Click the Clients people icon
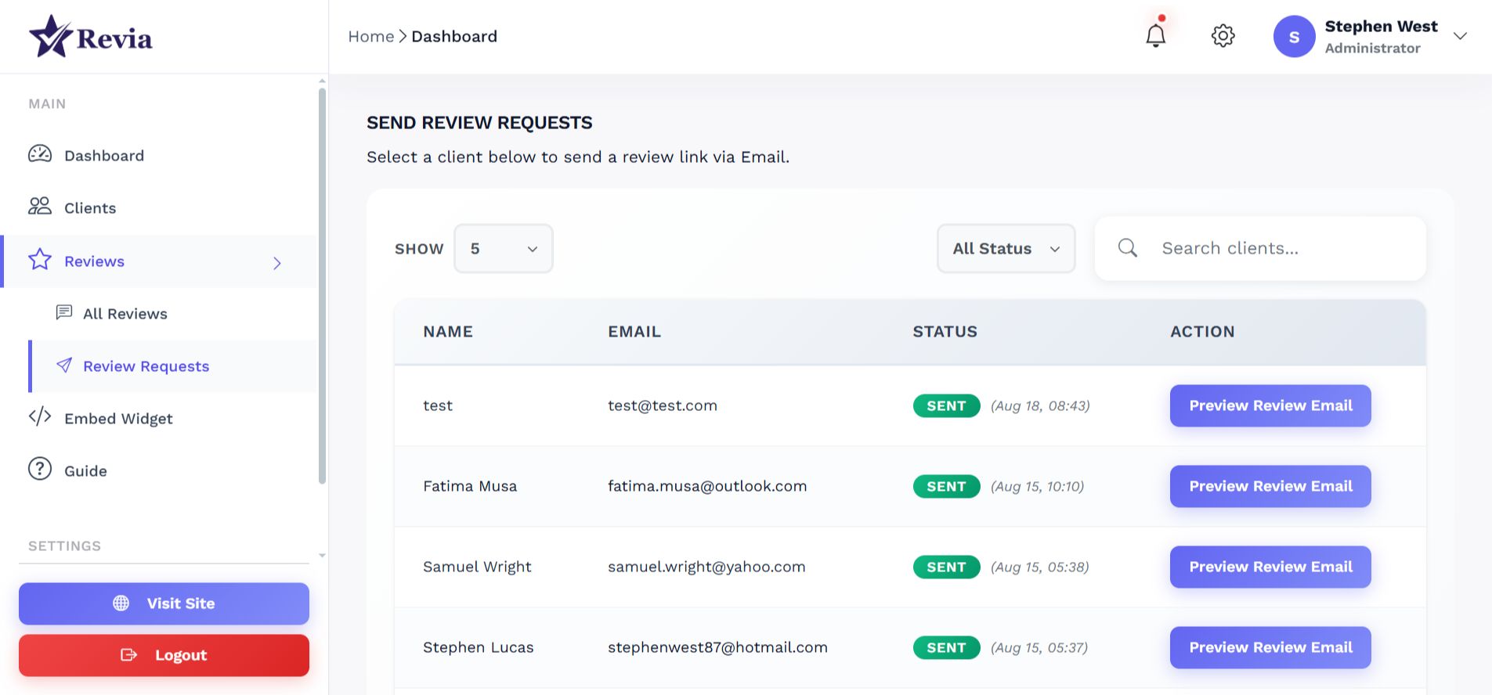Viewport: 1492px width, 695px height. coord(40,207)
